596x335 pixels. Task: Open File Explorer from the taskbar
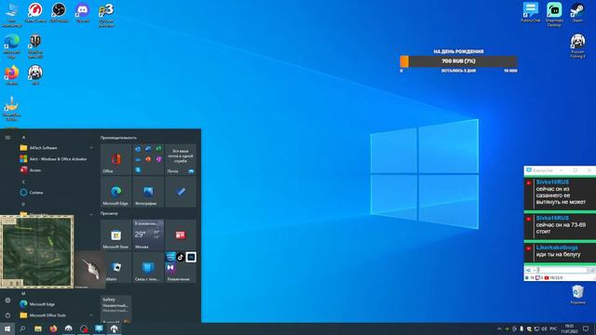pyautogui.click(x=38, y=328)
